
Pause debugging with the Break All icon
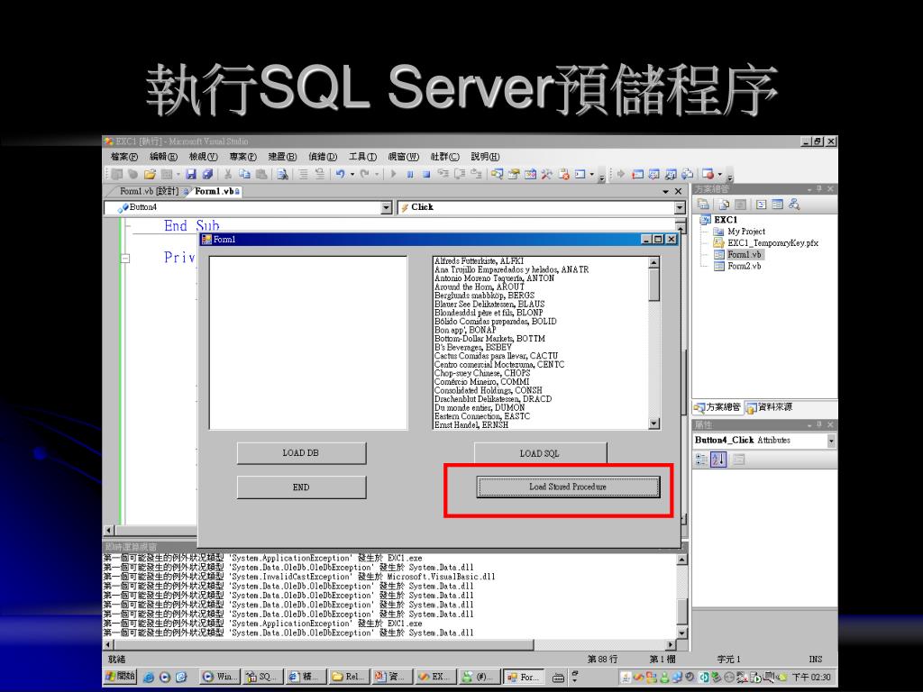pos(410,174)
